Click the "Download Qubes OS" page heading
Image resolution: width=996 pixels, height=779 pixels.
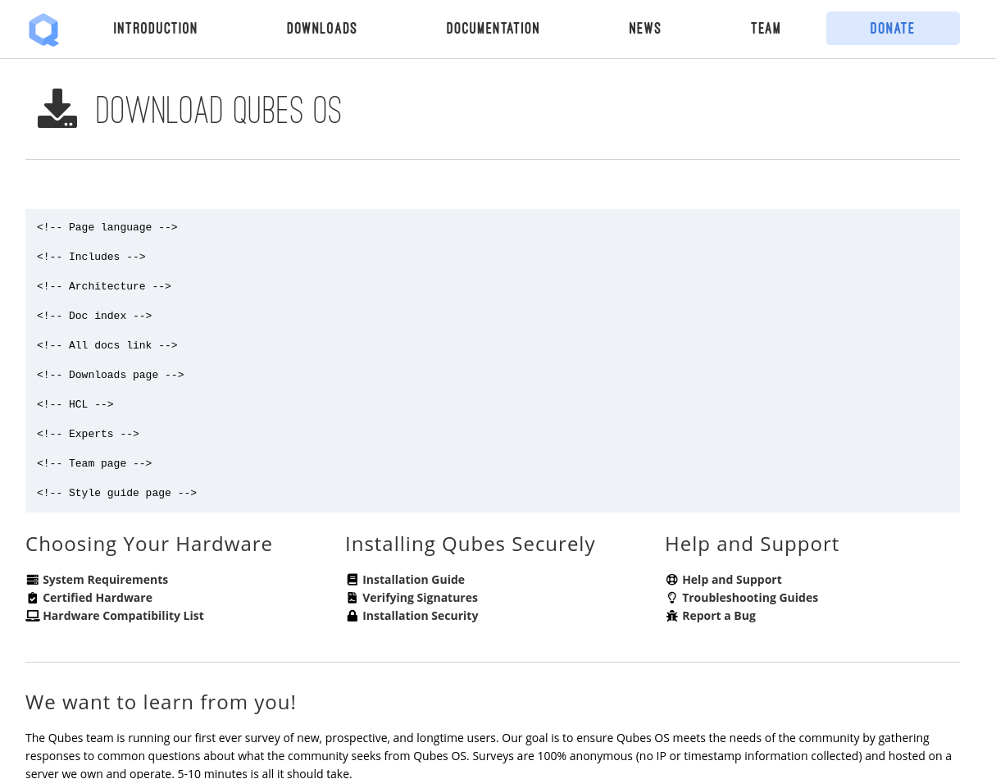219,111
